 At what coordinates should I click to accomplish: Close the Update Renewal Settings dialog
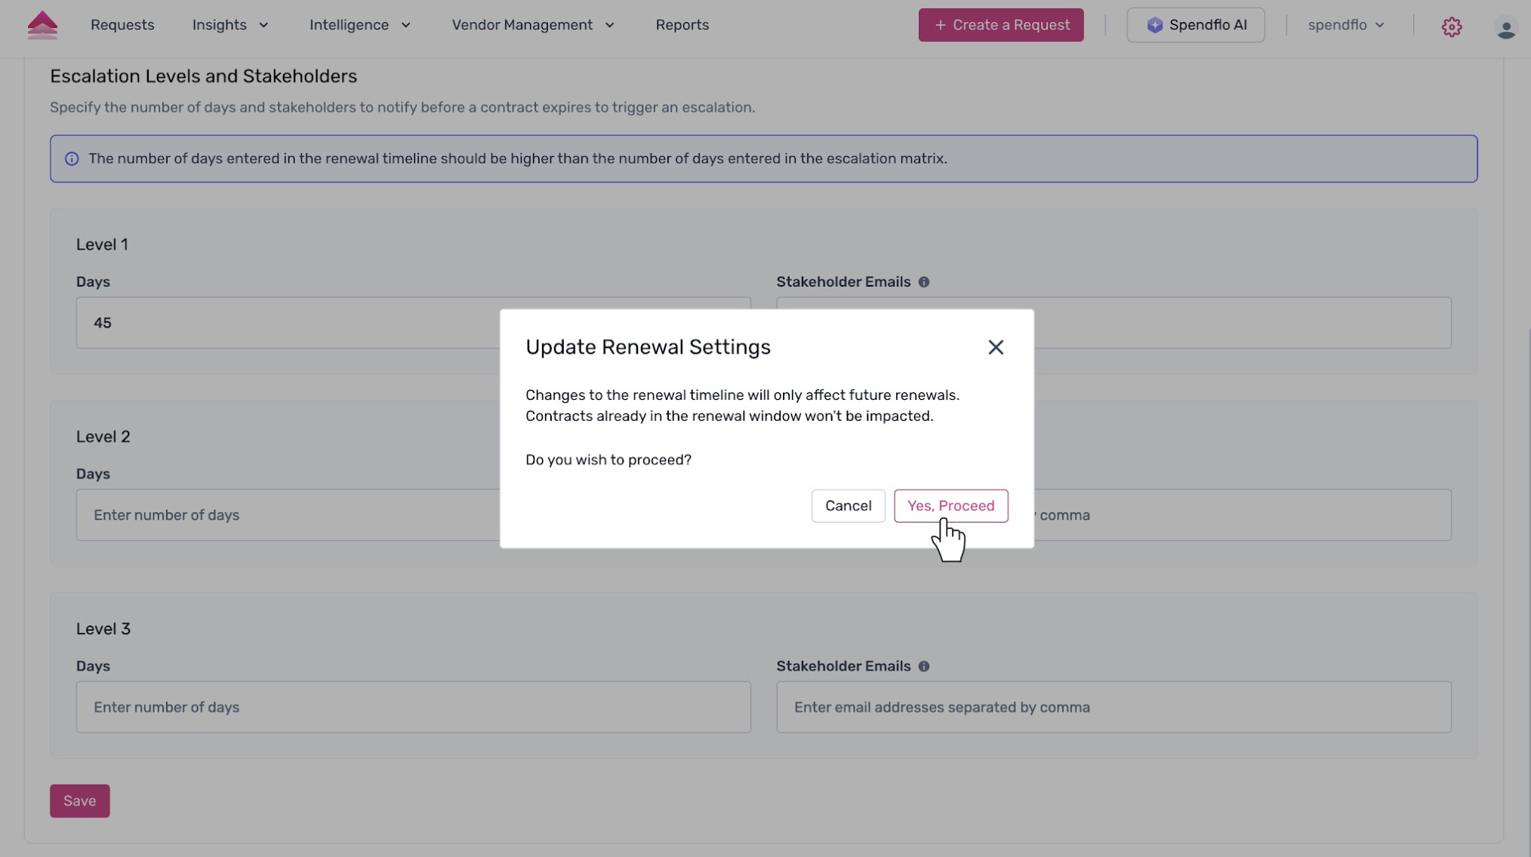click(995, 347)
